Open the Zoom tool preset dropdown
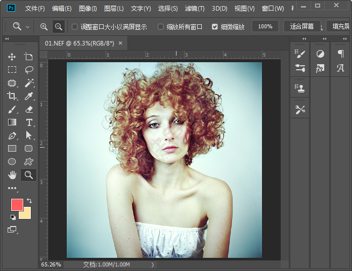This screenshot has height=271, width=352. click(x=27, y=27)
